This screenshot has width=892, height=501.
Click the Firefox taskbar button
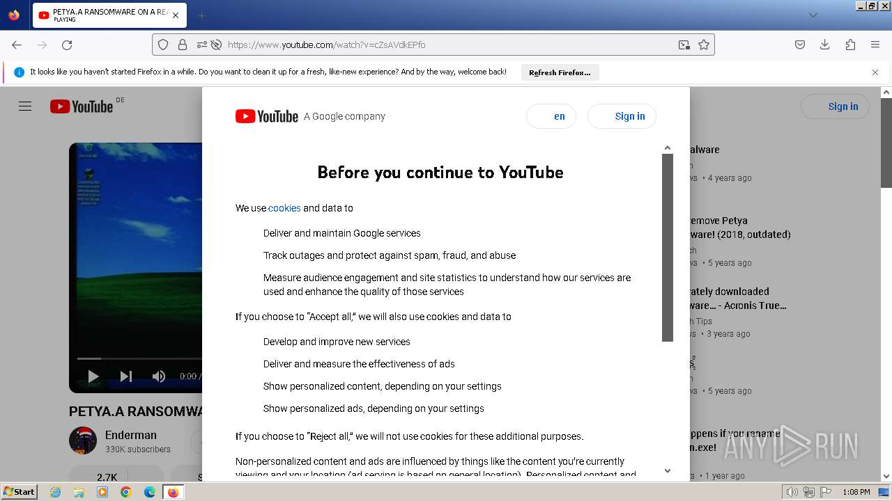(x=174, y=492)
